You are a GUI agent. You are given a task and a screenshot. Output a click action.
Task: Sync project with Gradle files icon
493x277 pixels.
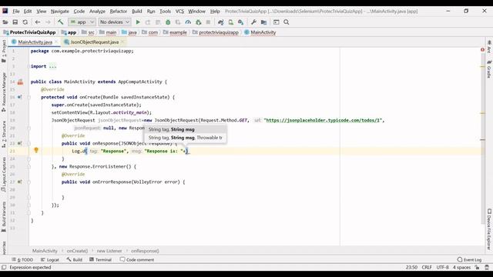tap(221, 22)
